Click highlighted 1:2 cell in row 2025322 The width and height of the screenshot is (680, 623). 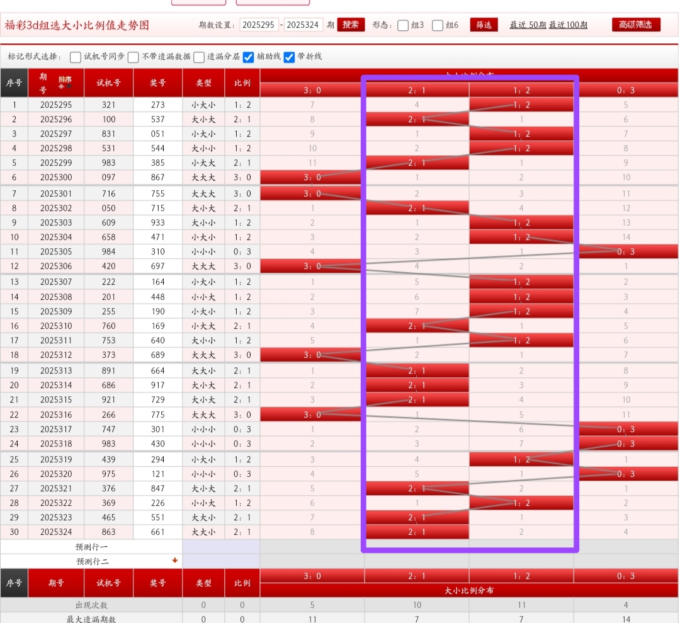point(521,503)
